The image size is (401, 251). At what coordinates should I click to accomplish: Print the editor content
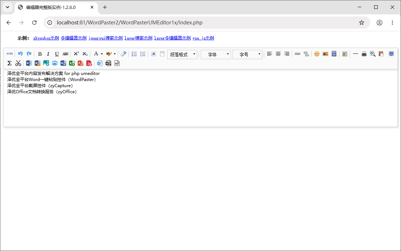point(364,54)
